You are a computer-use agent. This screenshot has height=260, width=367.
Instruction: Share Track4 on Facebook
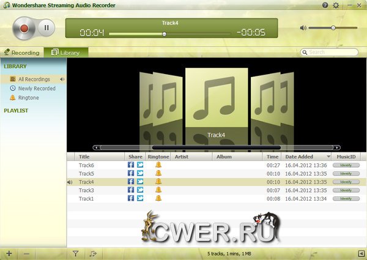coord(131,182)
